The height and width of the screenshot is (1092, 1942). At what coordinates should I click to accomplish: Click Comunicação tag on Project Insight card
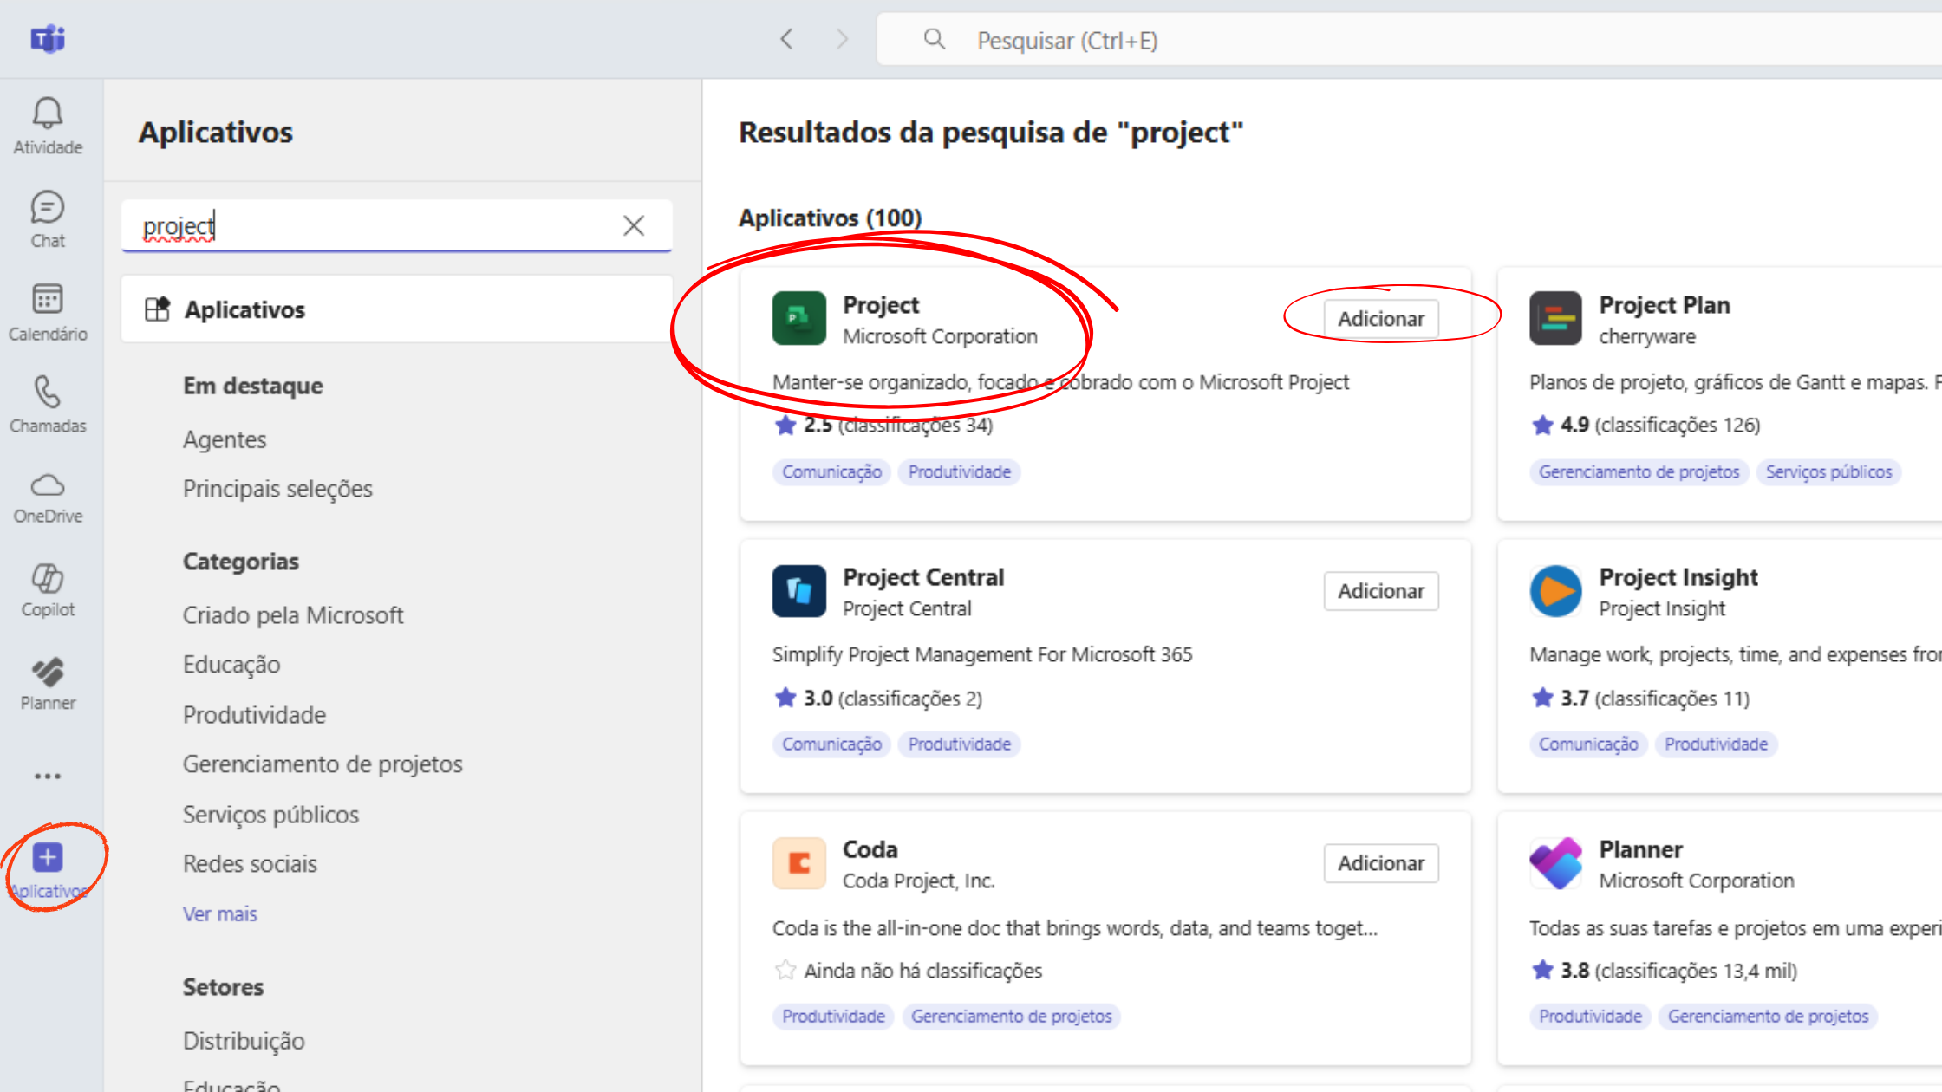(1588, 744)
